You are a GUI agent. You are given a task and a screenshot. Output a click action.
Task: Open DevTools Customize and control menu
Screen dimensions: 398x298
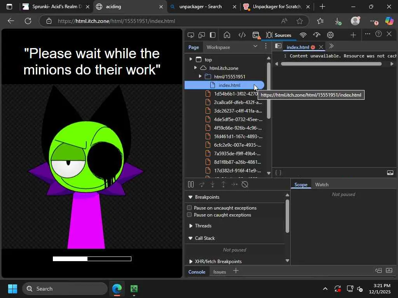click(367, 34)
